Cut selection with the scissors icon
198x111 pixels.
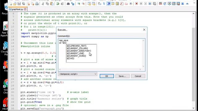coord(43,4)
